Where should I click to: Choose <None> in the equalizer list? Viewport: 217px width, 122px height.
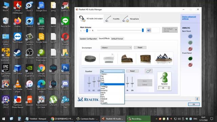[112, 74]
